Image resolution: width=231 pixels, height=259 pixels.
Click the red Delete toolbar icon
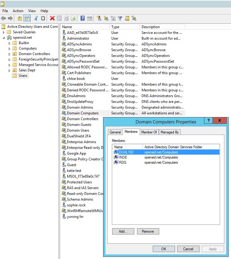(52, 18)
